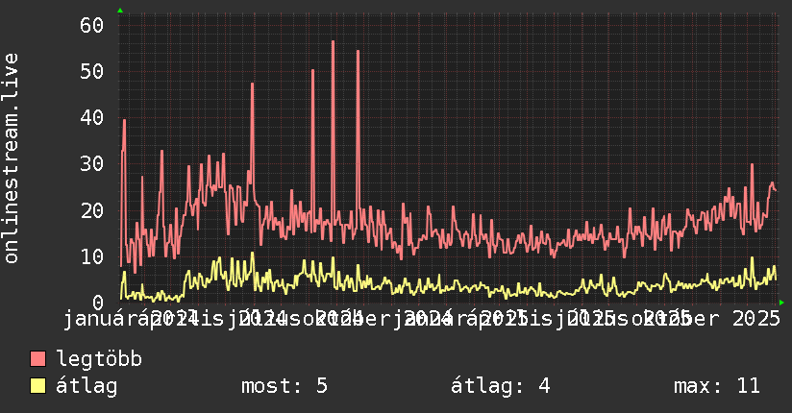Click the y-axis label 20
The height and width of the screenshot is (413, 792).
click(91, 210)
